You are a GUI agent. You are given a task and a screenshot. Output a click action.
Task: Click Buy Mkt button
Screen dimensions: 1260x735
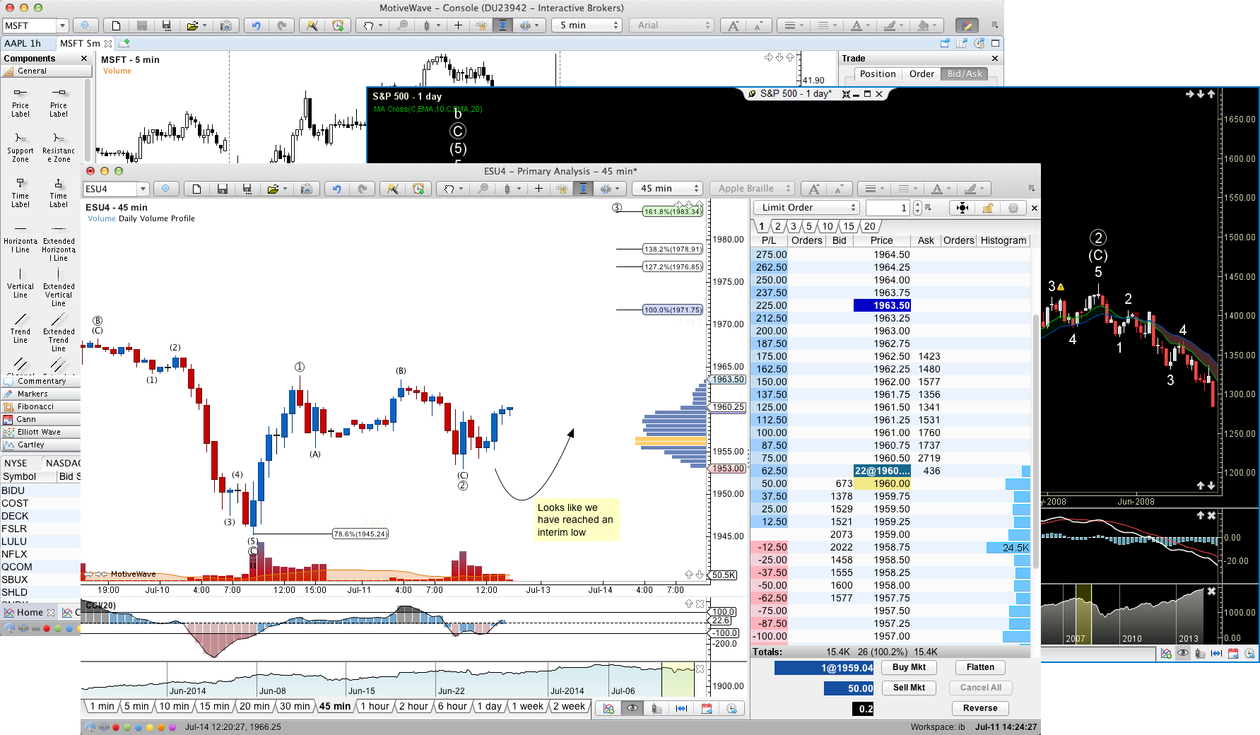(909, 667)
